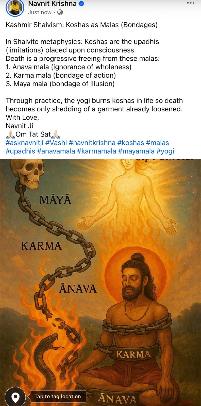201x406 pixels.
Task: Open the #malas hashtag
Action: click(157, 143)
